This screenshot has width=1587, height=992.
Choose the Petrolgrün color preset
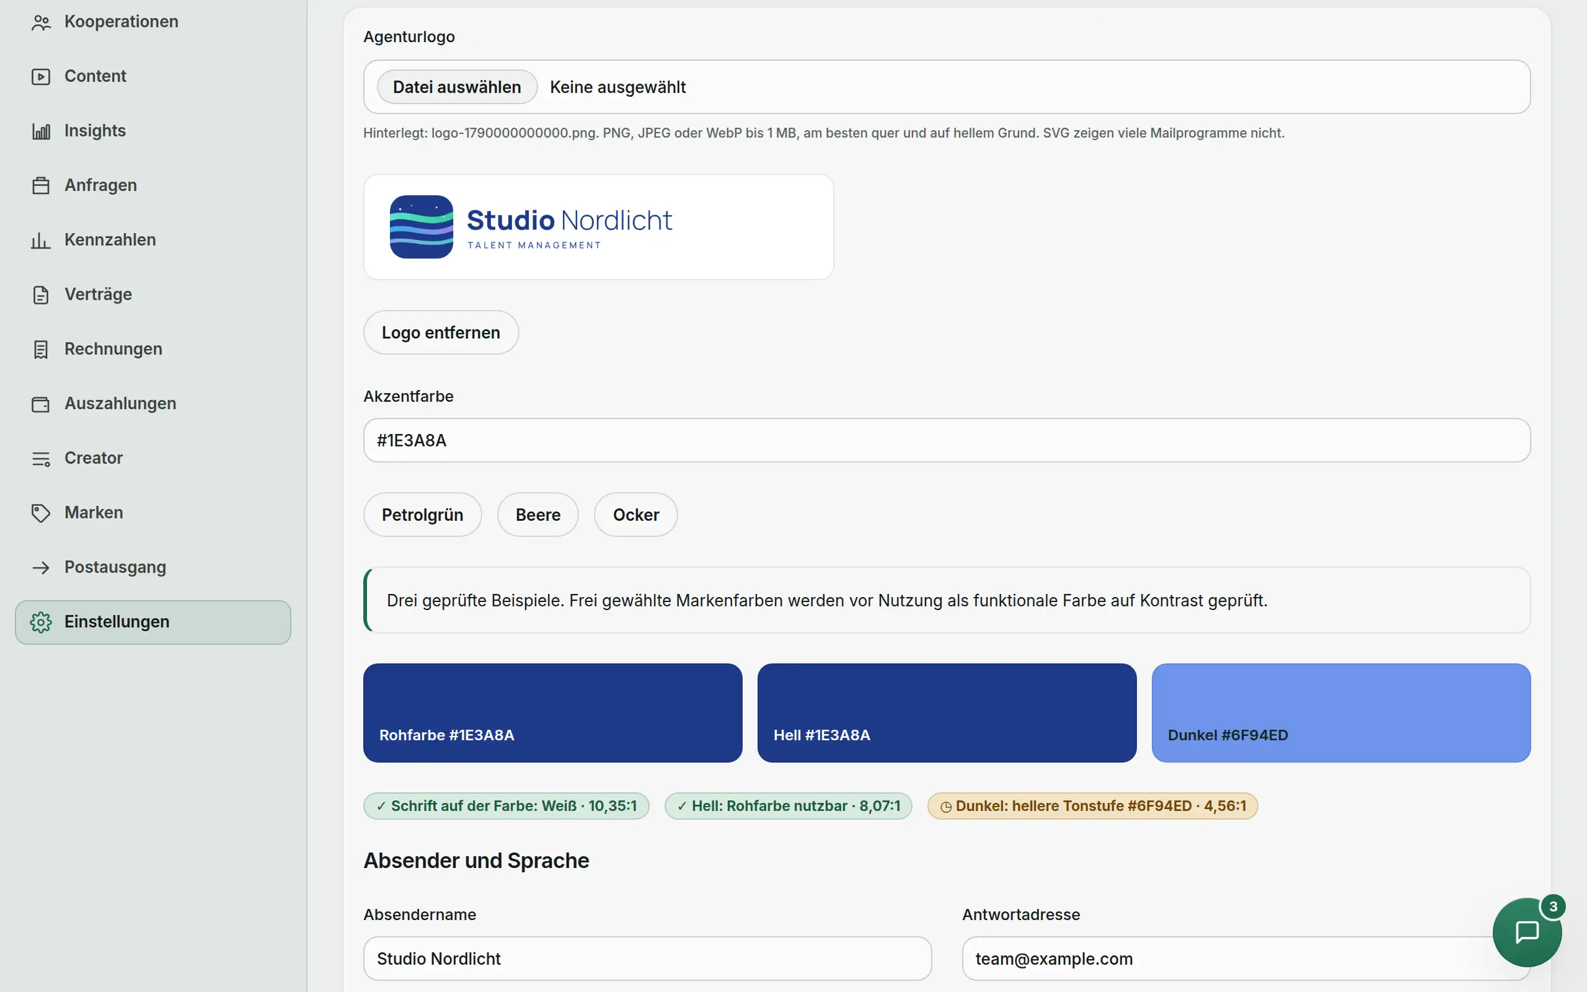422,515
